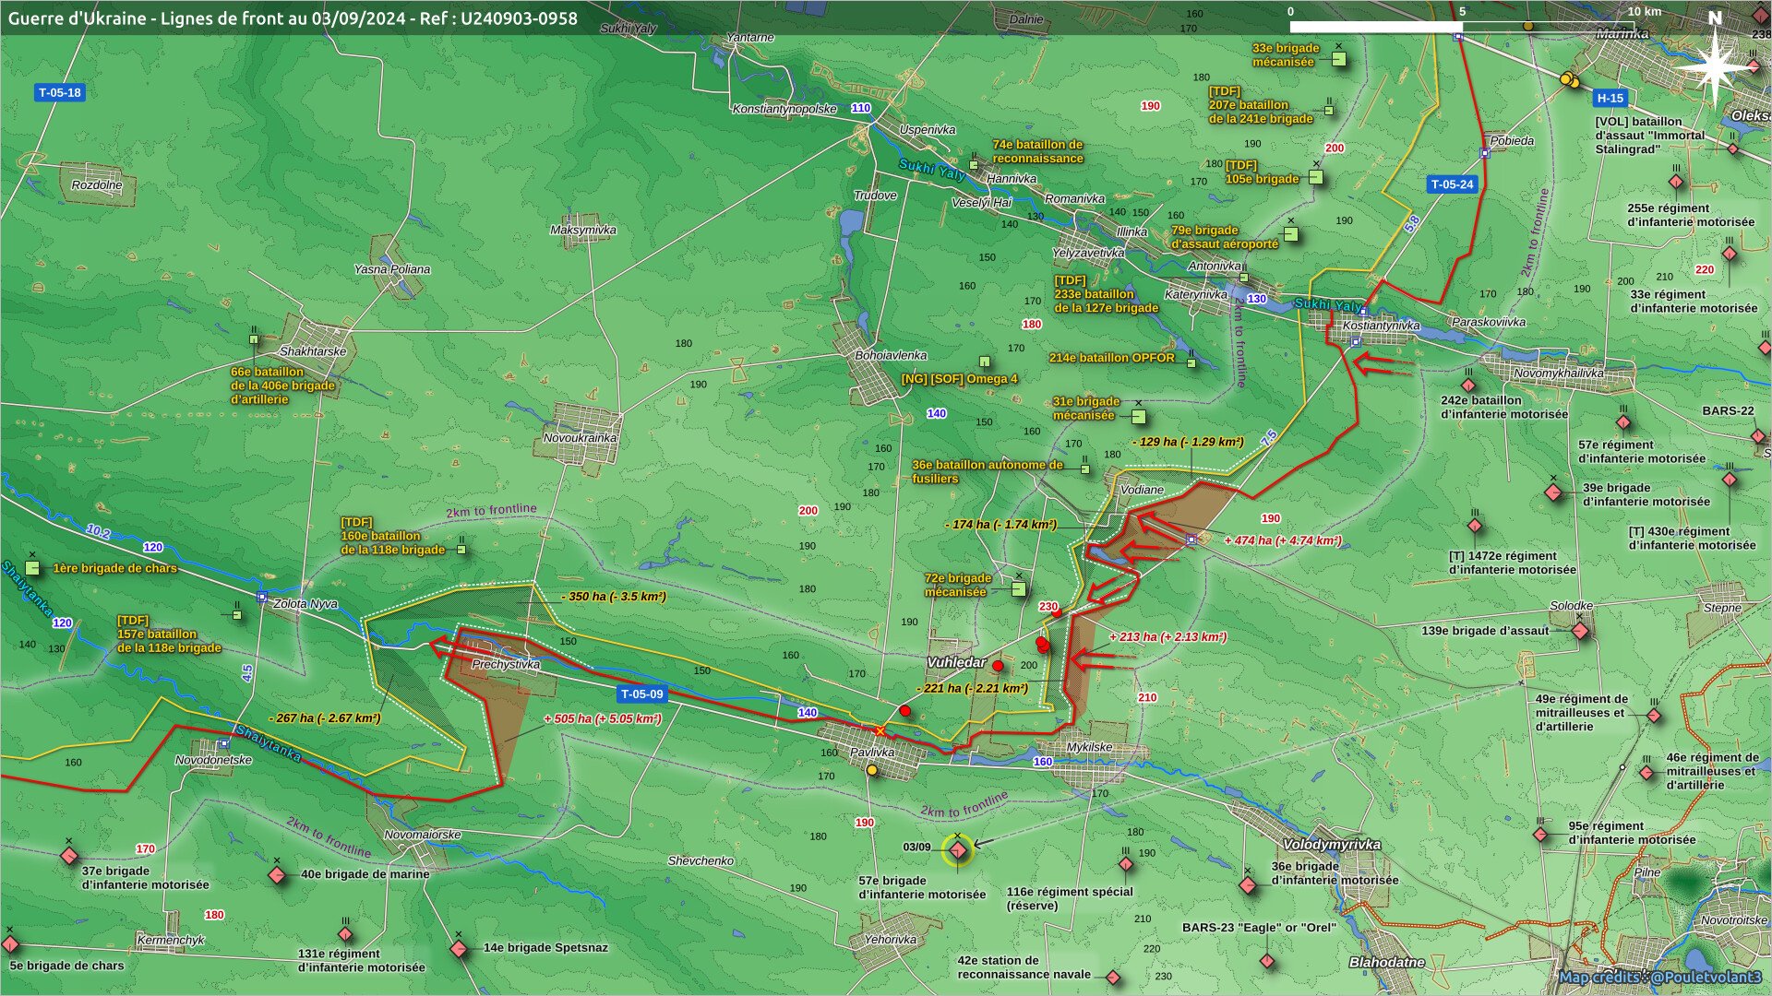Screen dimensions: 1772x996
Task: Select the 131e régiment d'infanterie motorisée diamond
Action: pyautogui.click(x=345, y=934)
